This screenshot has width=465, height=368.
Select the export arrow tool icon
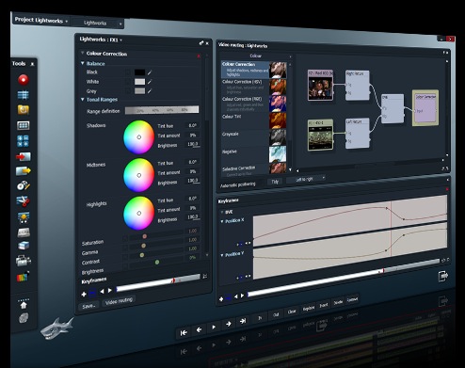[x=24, y=171]
